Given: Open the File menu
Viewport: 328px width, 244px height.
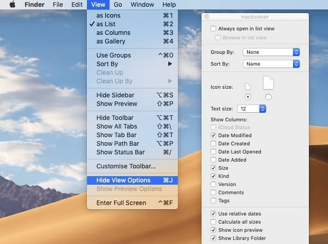Looking at the screenshot, I should (x=58, y=4).
